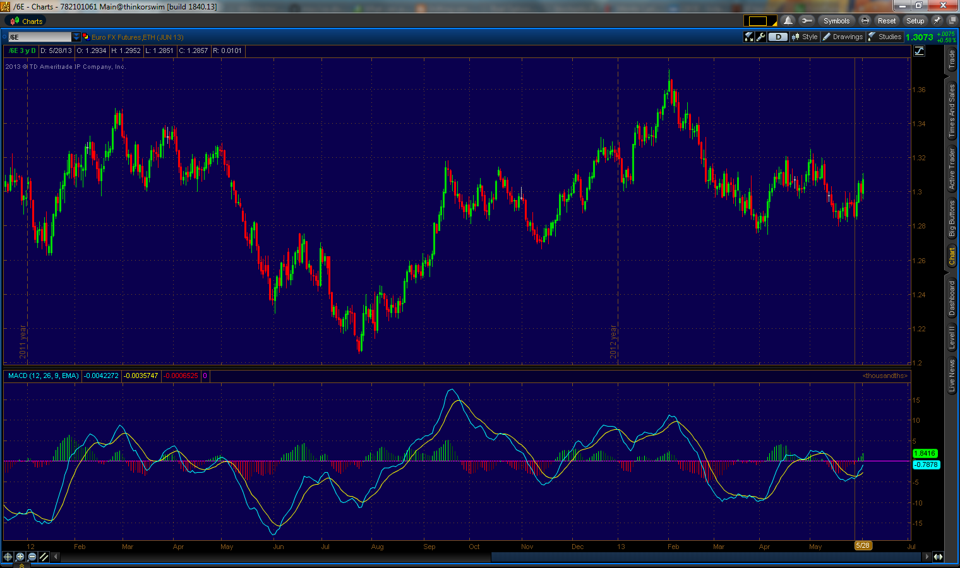The image size is (960, 568).
Task: Select the crosshair pan tool
Action: [8, 557]
